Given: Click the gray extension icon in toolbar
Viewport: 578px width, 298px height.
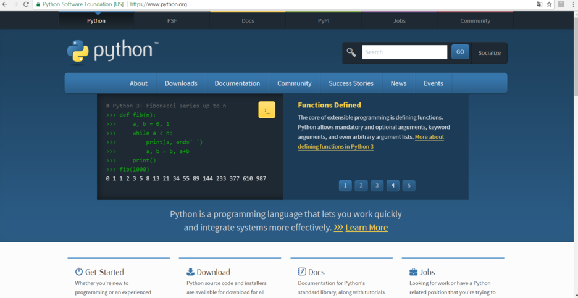Looking at the screenshot, I should [x=561, y=4].
